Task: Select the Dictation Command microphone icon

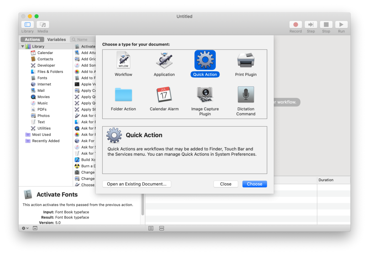Action: (x=246, y=94)
